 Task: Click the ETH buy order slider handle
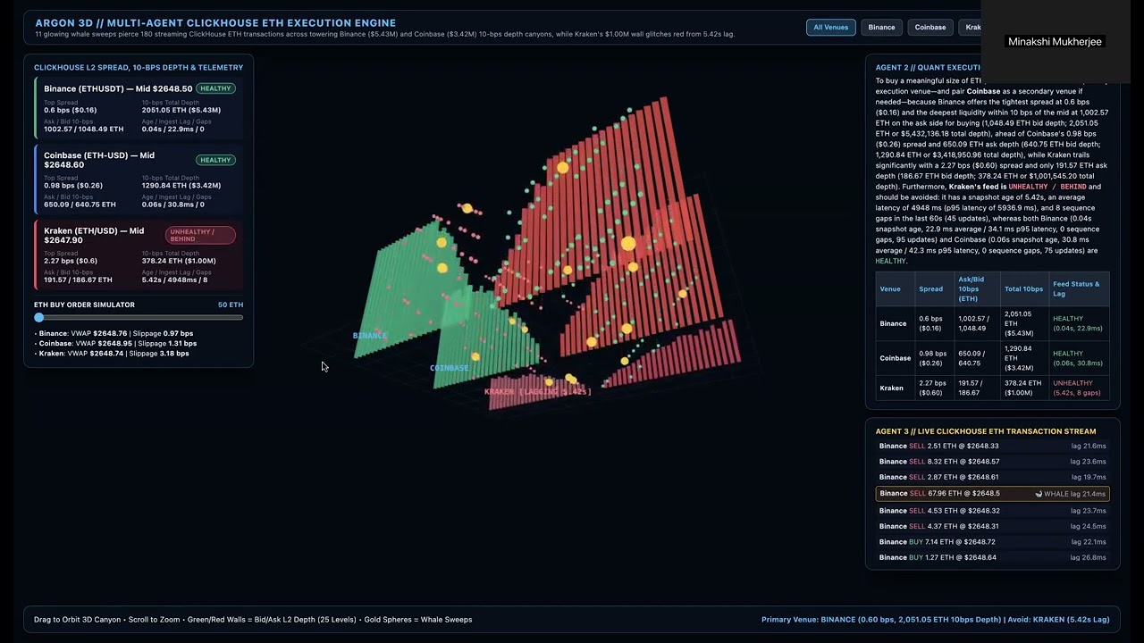pos(39,317)
